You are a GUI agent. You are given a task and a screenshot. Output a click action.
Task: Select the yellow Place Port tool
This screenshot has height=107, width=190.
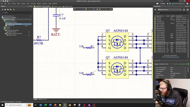tap(100, 9)
